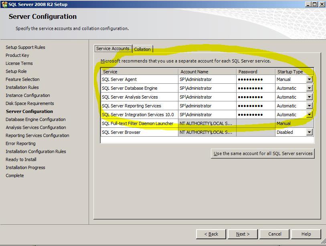The height and width of the screenshot is (246, 326).
Task: Select the 'SQL Server Database Engine' service name
Action: (x=130, y=88)
